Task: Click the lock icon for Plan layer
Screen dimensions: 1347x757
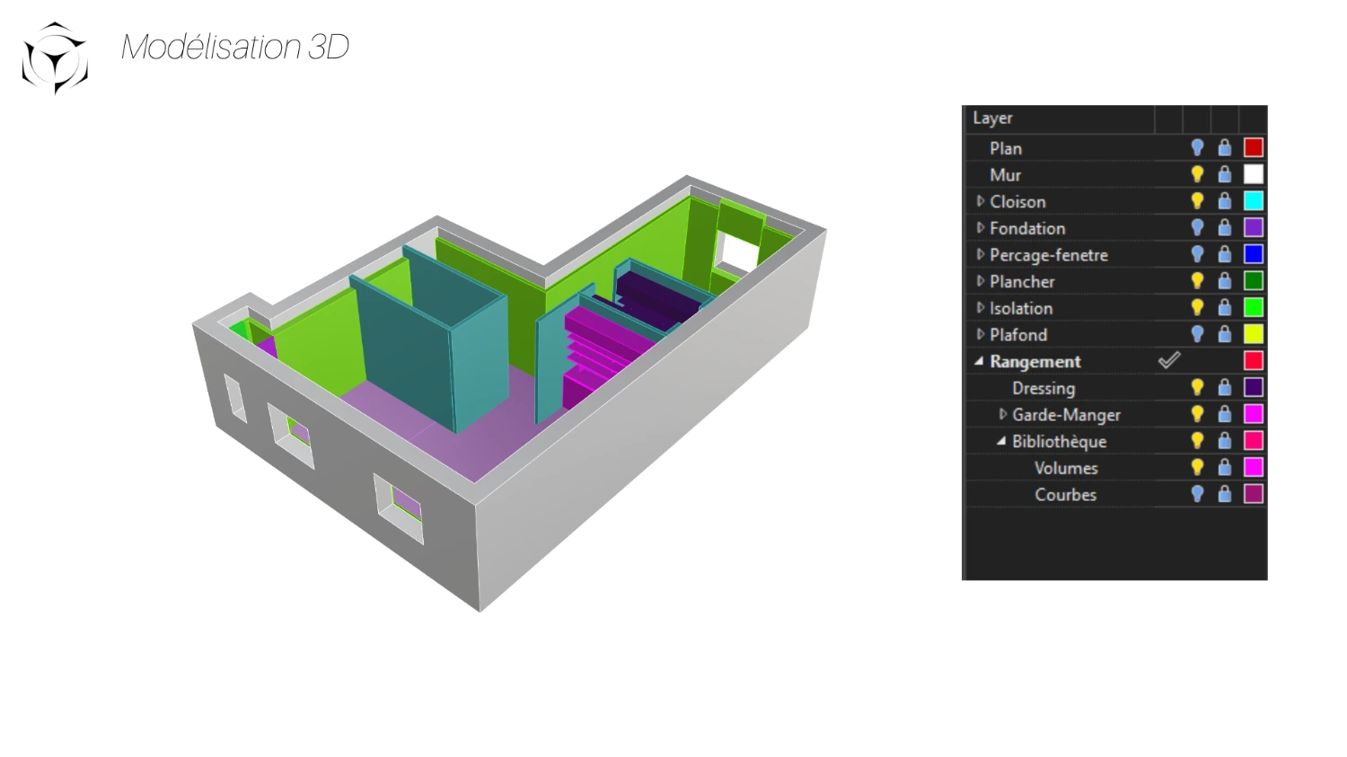Action: pos(1224,148)
